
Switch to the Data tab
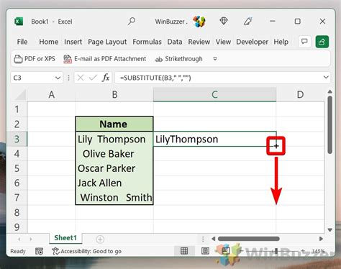(x=175, y=42)
